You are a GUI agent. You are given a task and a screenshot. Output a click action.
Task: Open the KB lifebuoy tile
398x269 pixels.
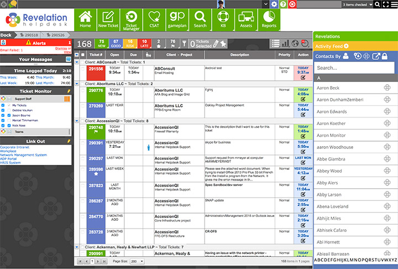(223, 20)
